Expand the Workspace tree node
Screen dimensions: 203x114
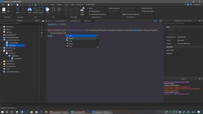(x=1, y=27)
